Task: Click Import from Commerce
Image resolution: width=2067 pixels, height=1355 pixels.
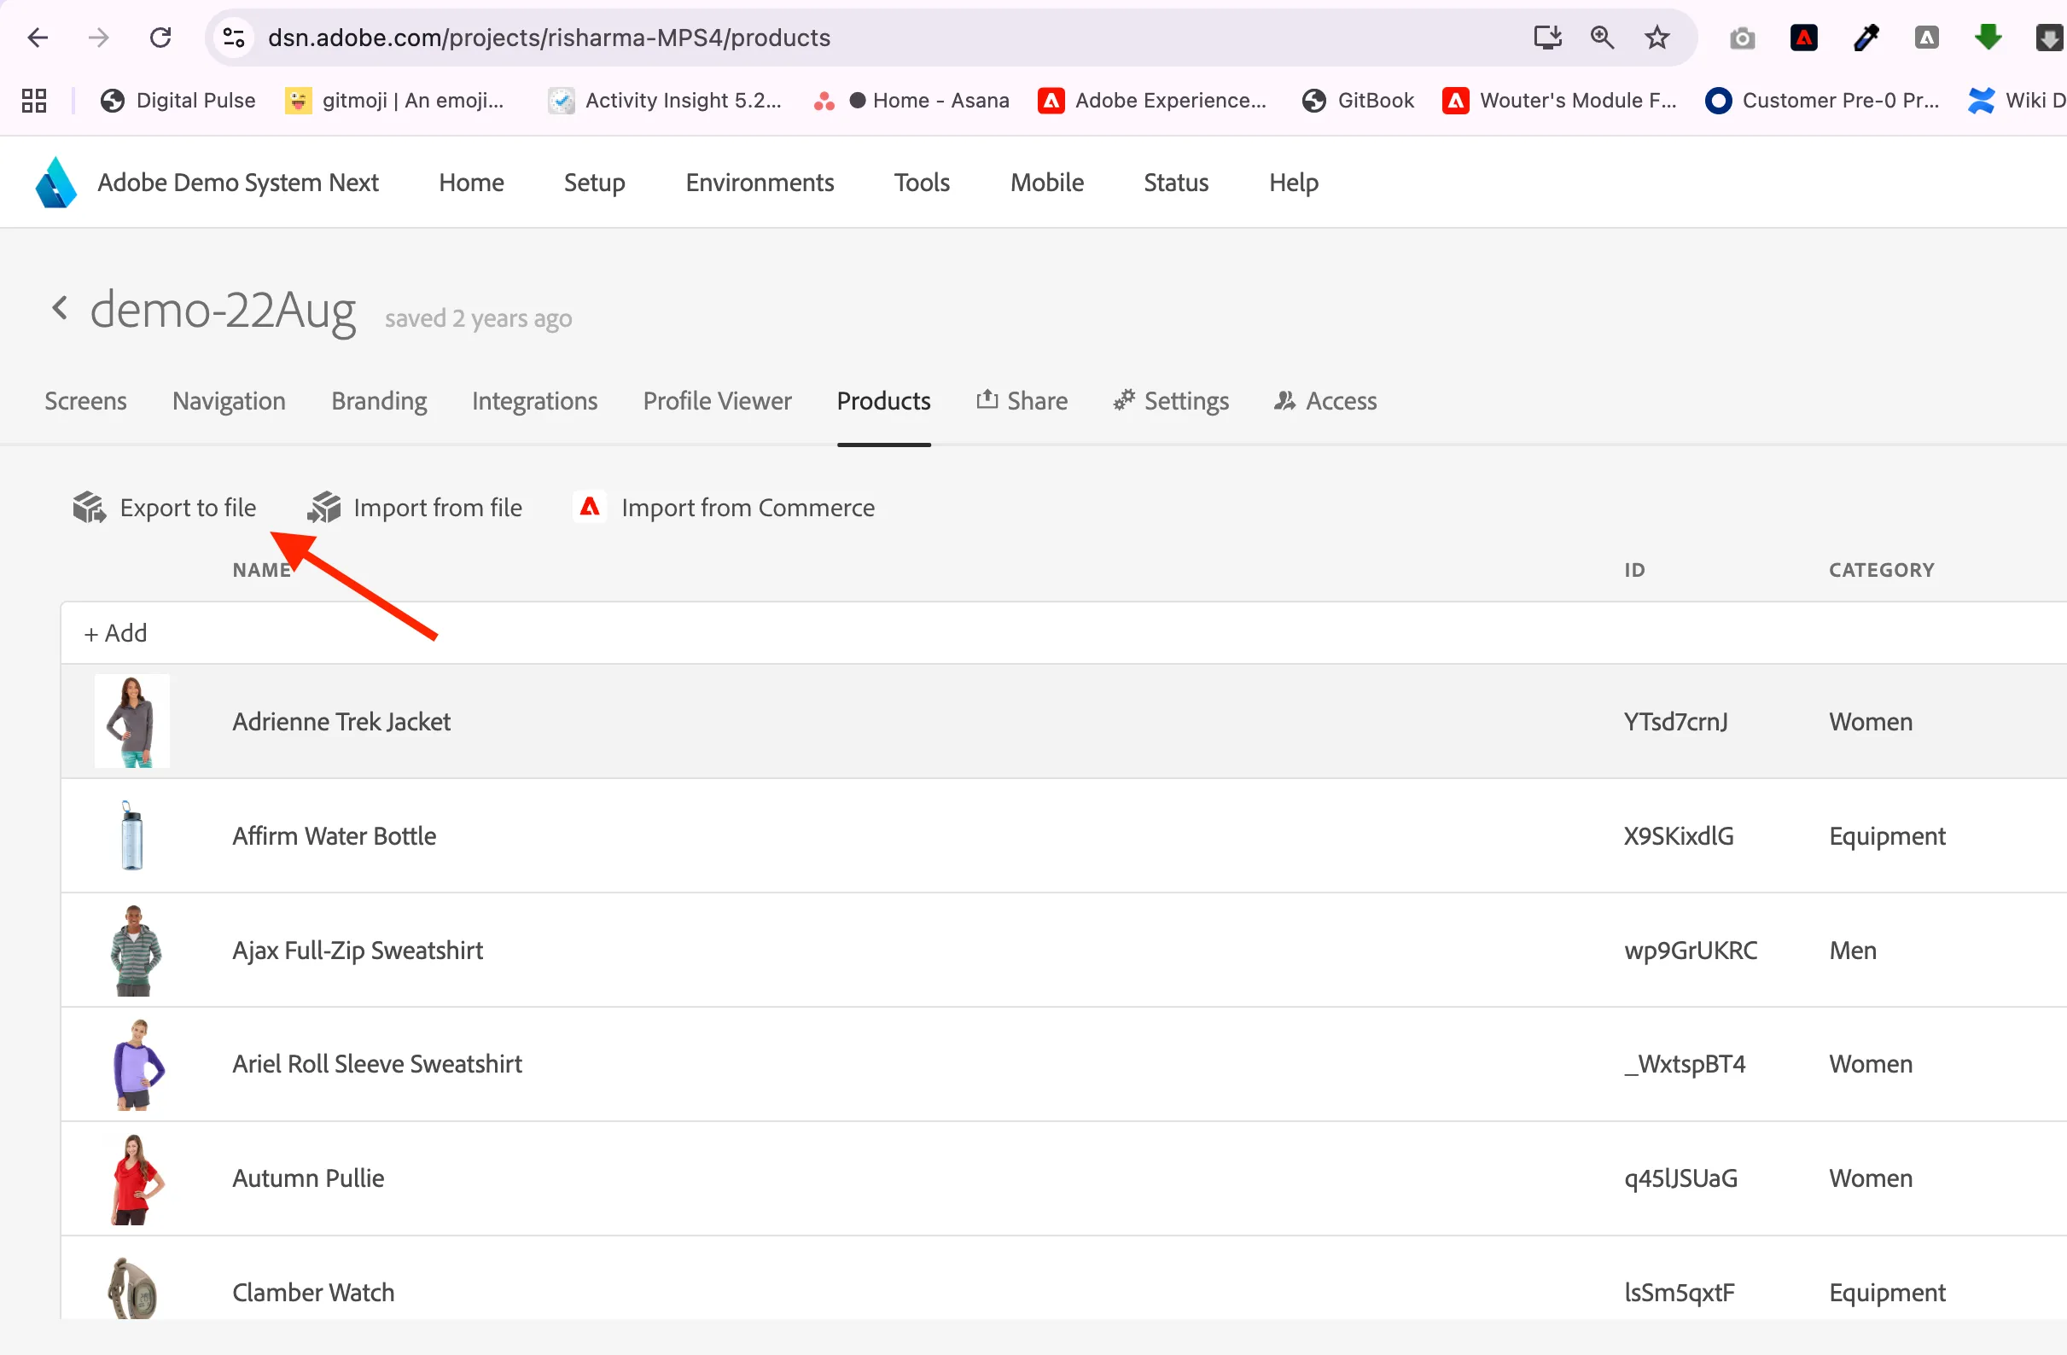Action: [x=725, y=507]
